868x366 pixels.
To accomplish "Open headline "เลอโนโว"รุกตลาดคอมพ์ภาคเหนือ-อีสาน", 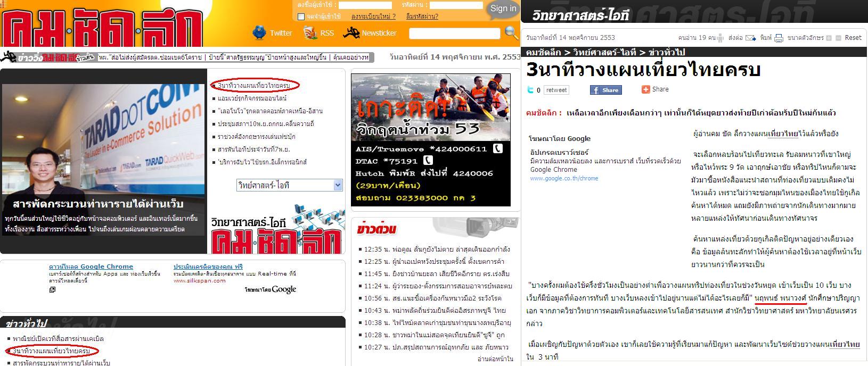I will tap(270, 111).
